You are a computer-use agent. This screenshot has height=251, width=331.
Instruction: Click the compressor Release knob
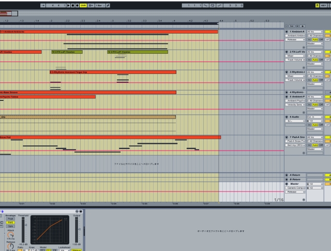(x=10, y=246)
